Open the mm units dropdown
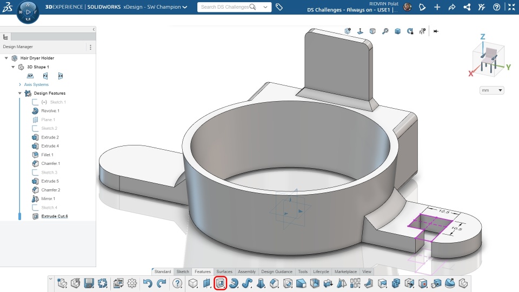Screen dimensions: 519x292 coord(491,90)
